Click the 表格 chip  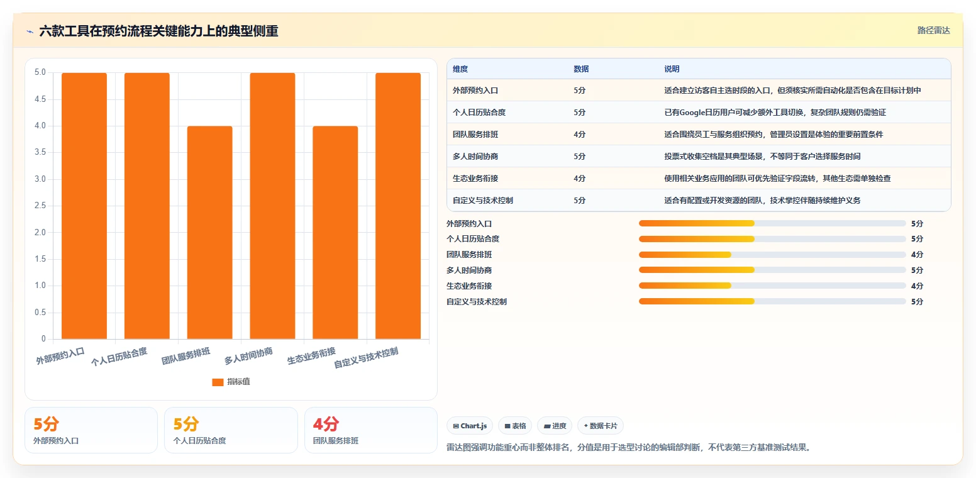[515, 426]
